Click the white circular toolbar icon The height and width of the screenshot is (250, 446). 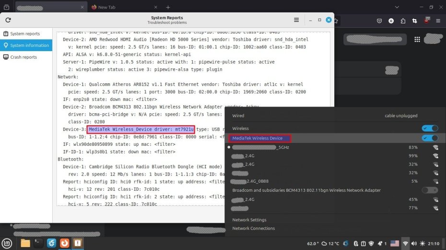[391, 21]
